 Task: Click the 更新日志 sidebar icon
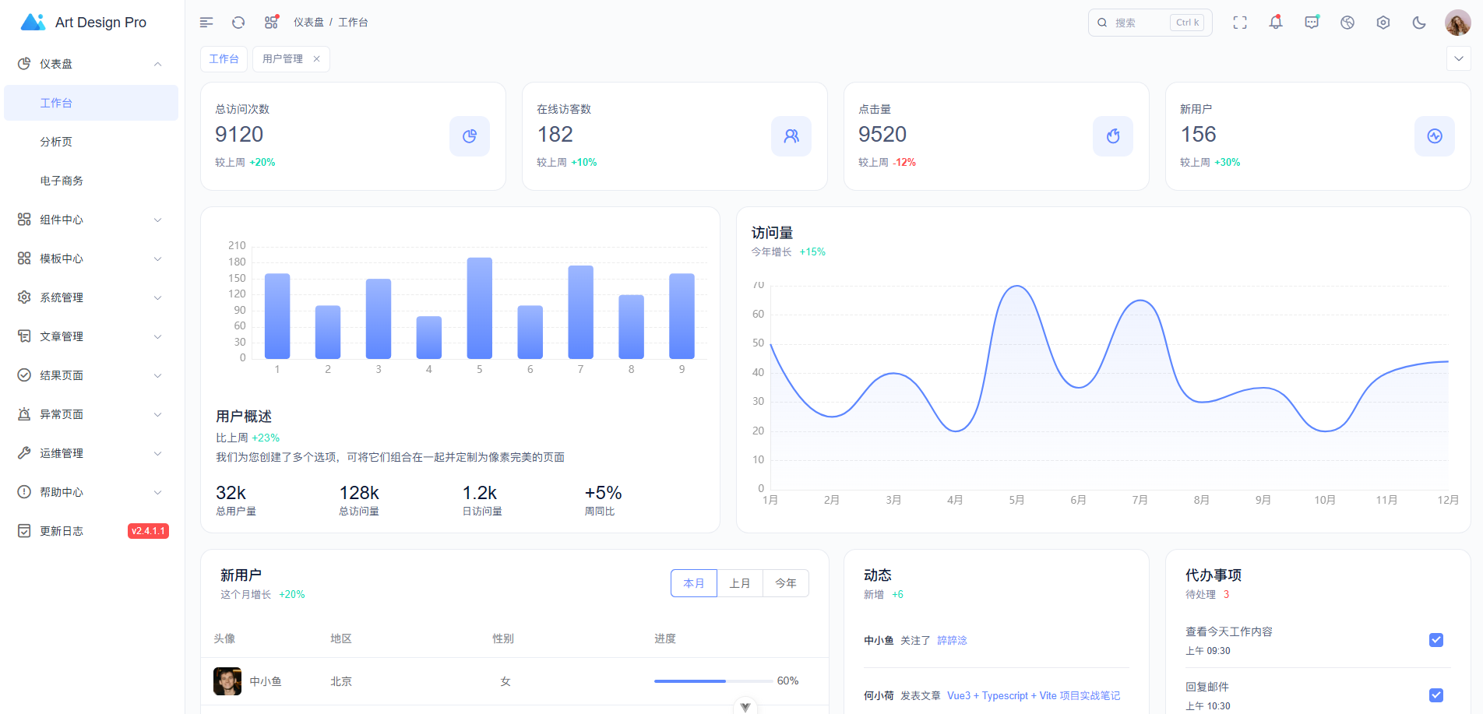[x=24, y=531]
